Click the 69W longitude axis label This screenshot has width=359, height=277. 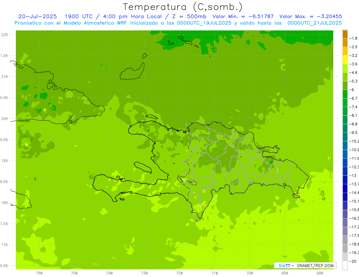coord(285,273)
